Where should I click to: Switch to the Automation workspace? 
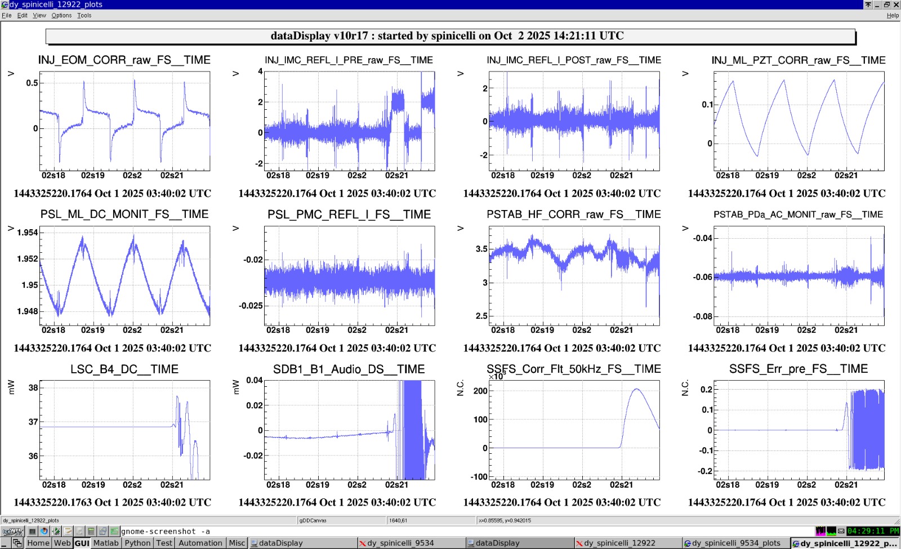pos(200,543)
